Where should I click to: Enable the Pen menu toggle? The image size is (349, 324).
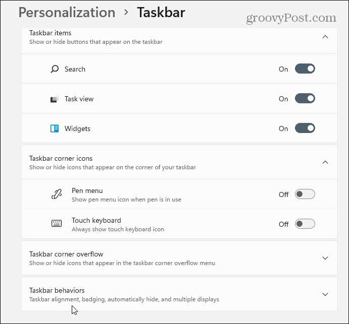305,194
